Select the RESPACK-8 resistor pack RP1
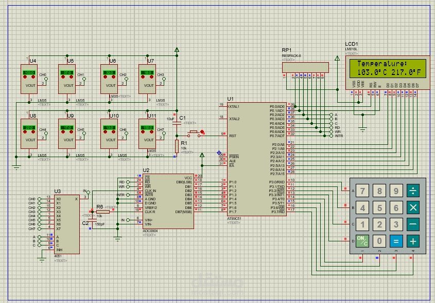Screen dimensions: 435x303 [306, 67]
